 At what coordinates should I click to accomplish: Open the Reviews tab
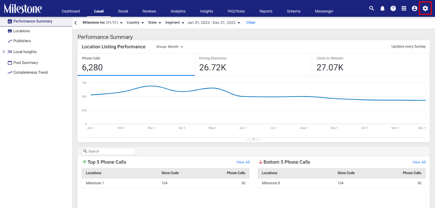point(149,11)
